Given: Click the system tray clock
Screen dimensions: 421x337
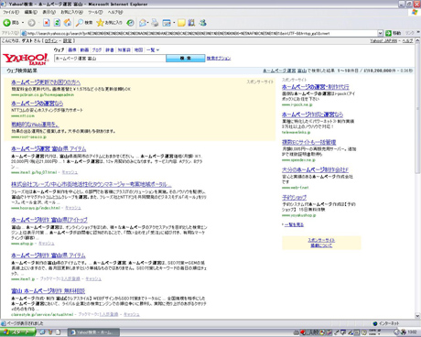Looking at the screenshot, I should click(412, 332).
